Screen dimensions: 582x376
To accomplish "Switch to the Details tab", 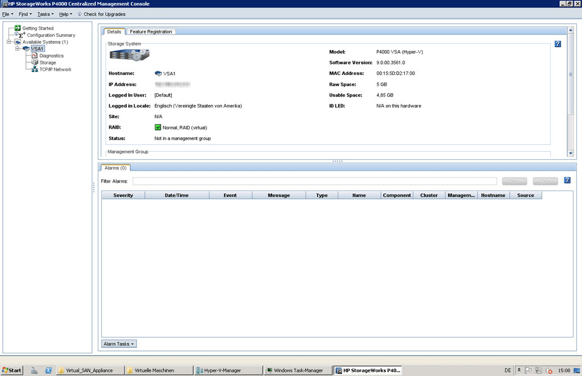I will 114,32.
